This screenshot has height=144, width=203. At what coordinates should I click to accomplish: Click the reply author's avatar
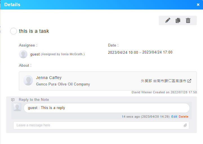click(17, 107)
